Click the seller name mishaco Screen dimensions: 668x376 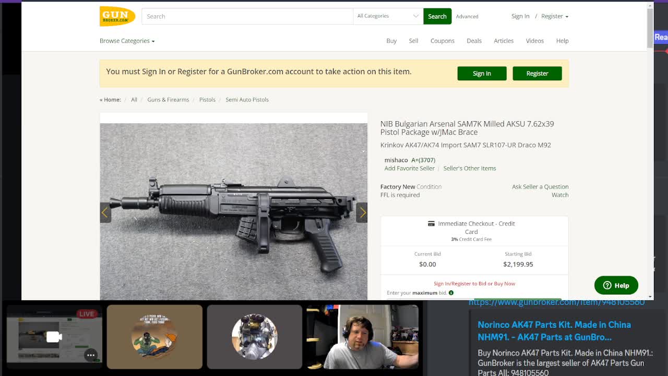tap(396, 160)
